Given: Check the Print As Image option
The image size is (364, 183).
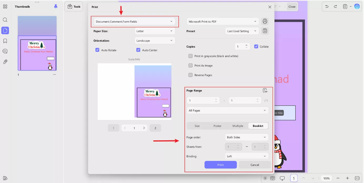Looking at the screenshot, I should tap(190, 65).
